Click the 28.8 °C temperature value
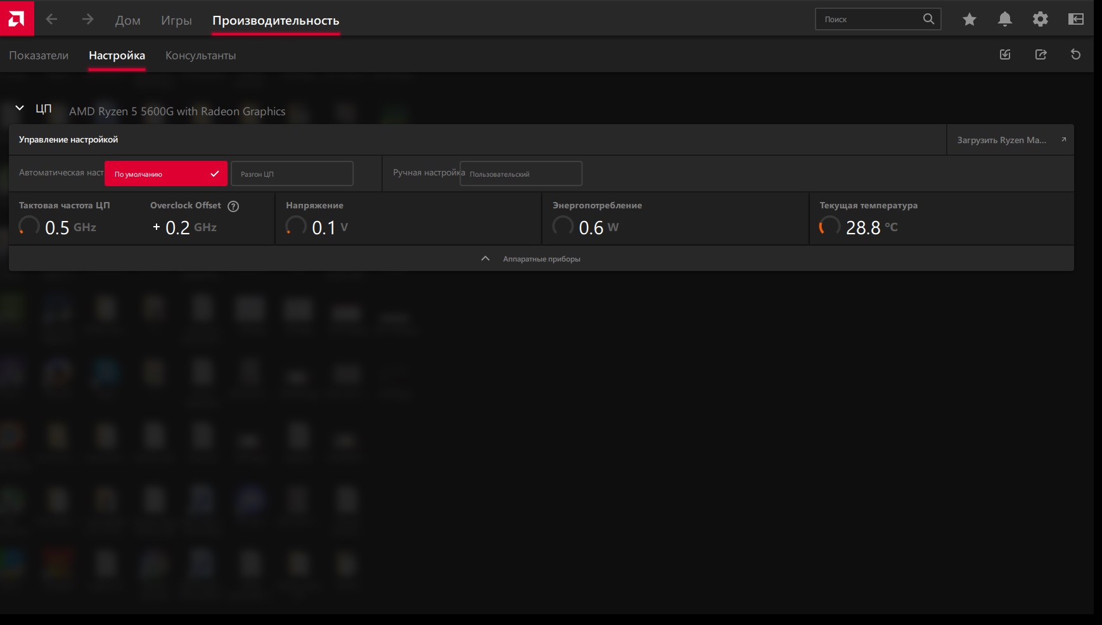Screen dimensions: 1102x625 [872, 227]
